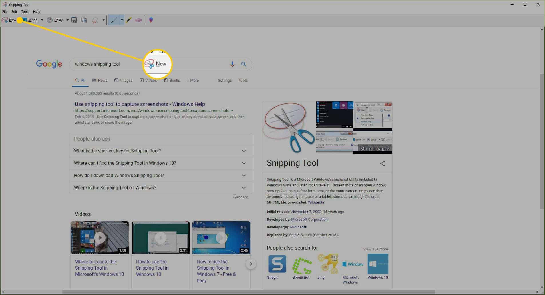Select the yellow Highlighter tool
545x295 pixels.
click(x=129, y=20)
